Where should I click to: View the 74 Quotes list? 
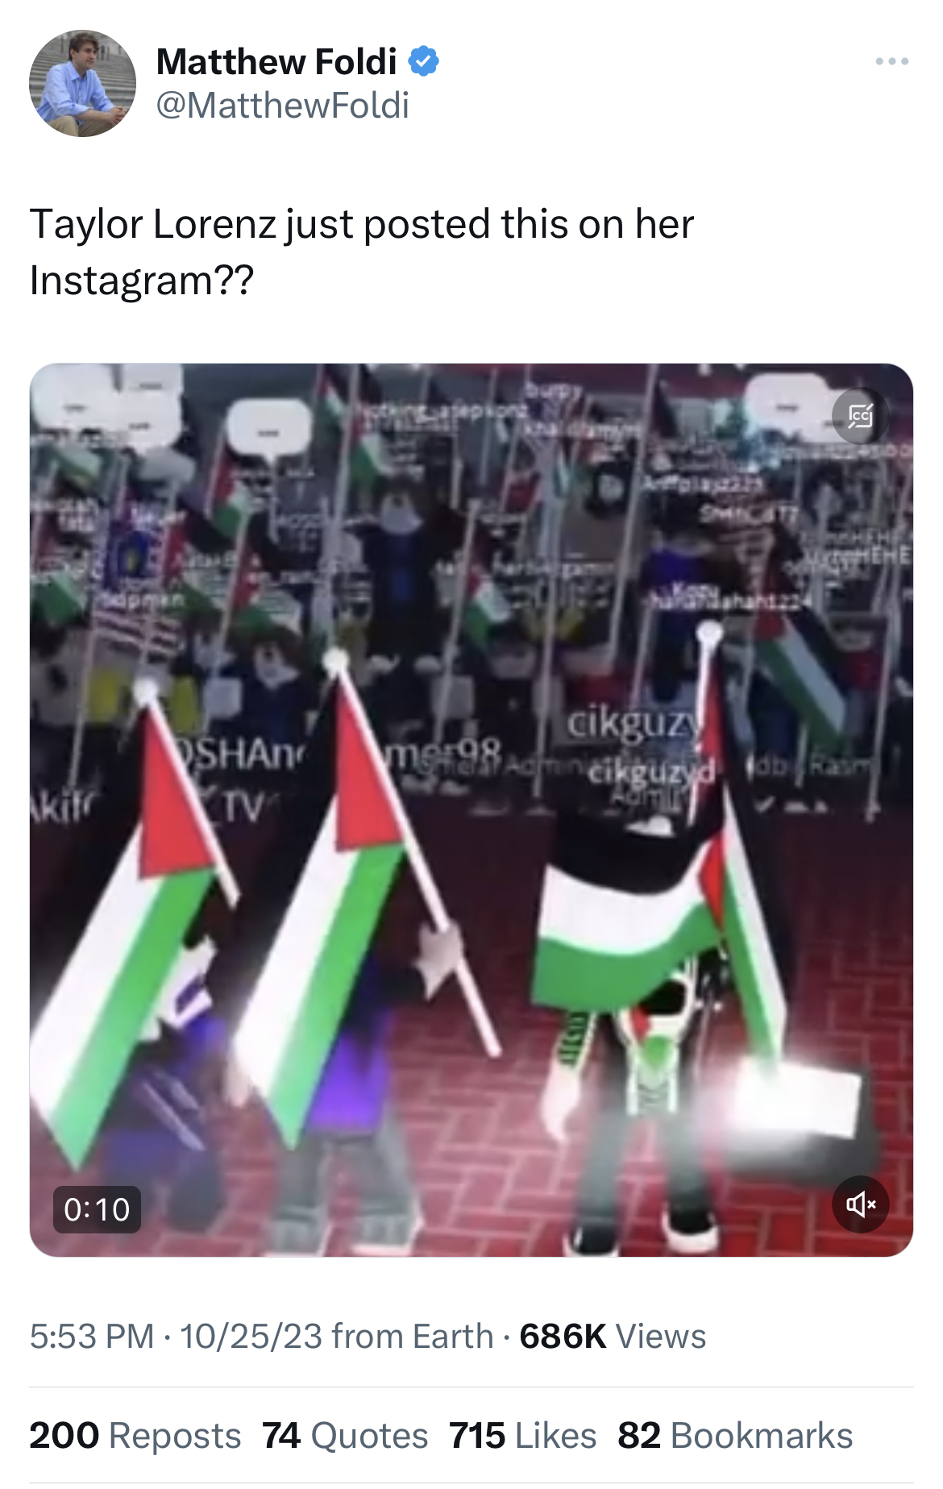(345, 1436)
